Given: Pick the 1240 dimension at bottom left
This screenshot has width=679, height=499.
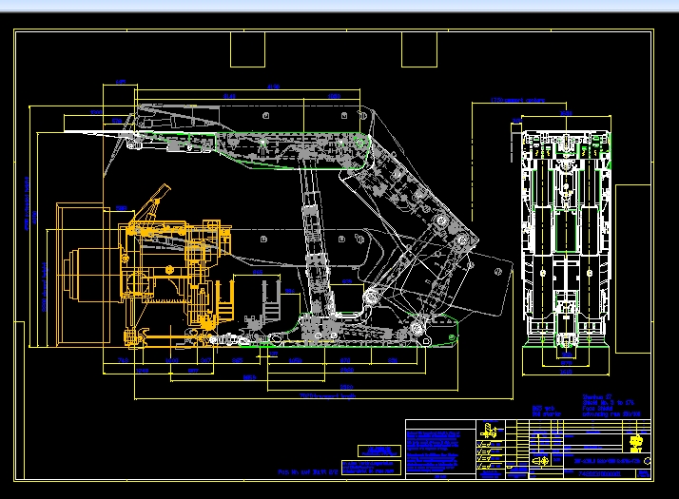Looking at the screenshot, I should [142, 371].
